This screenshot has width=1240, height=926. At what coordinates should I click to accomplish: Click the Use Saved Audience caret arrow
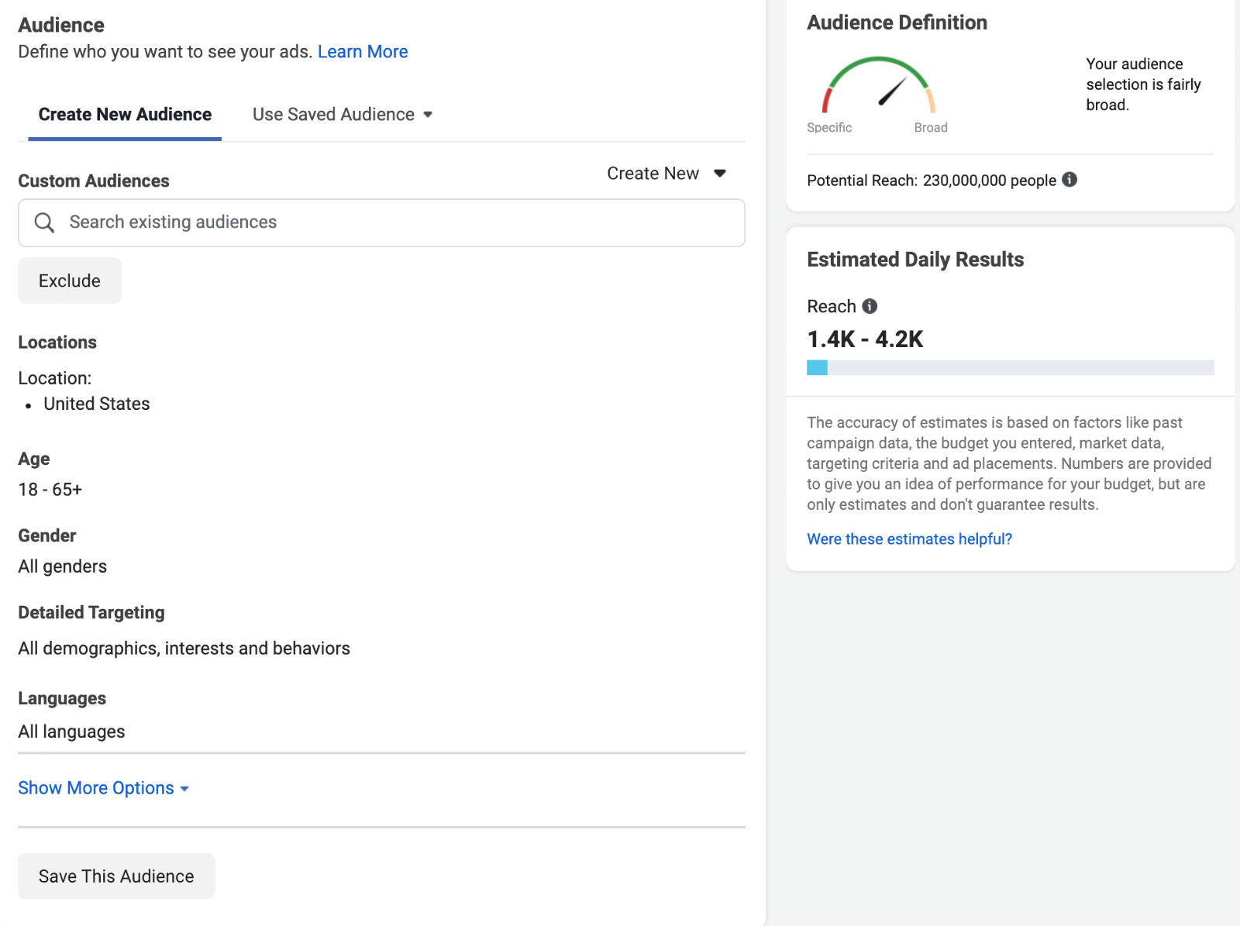pyautogui.click(x=428, y=115)
